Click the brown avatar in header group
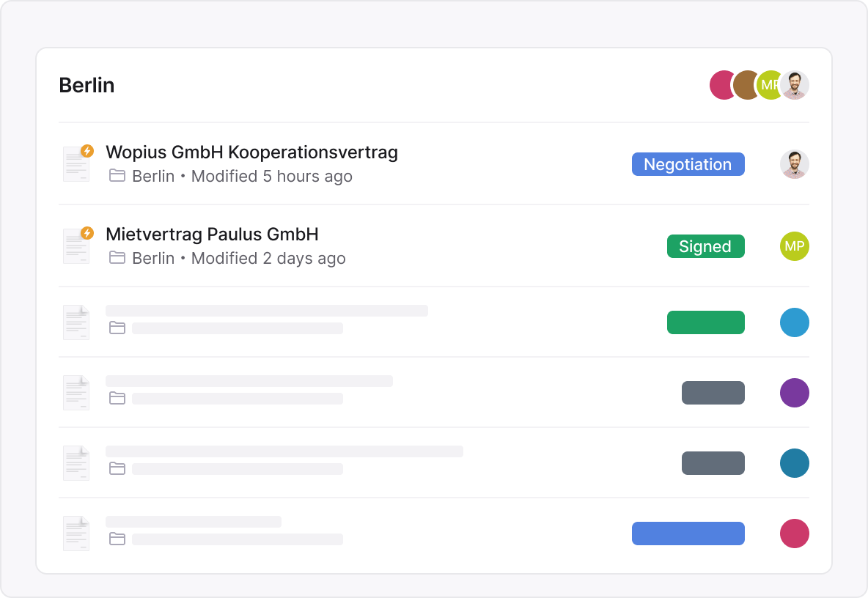This screenshot has width=868, height=598. click(x=744, y=85)
